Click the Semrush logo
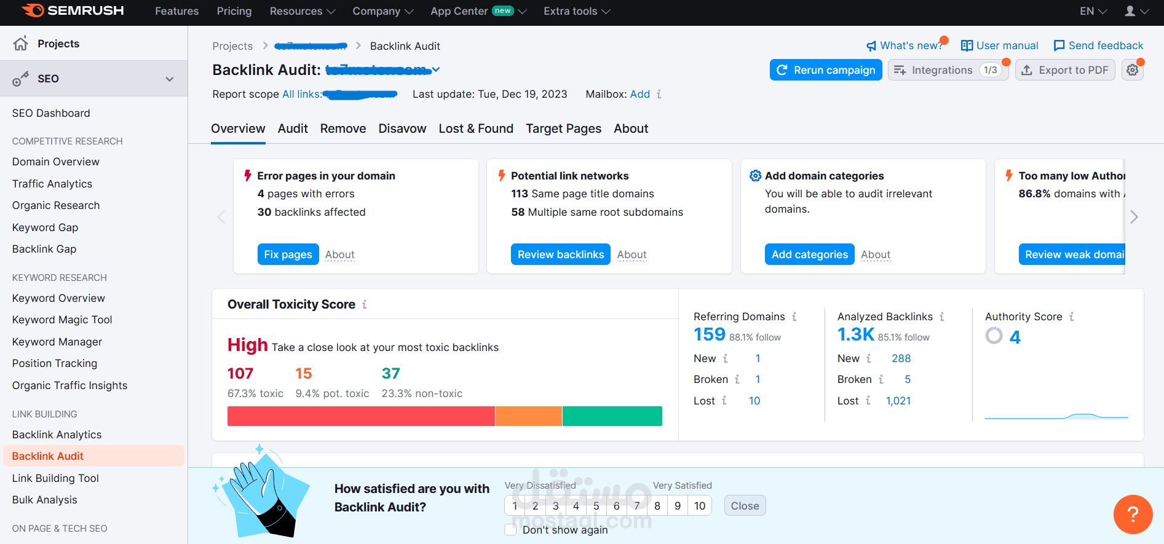The width and height of the screenshot is (1164, 544). tap(73, 10)
